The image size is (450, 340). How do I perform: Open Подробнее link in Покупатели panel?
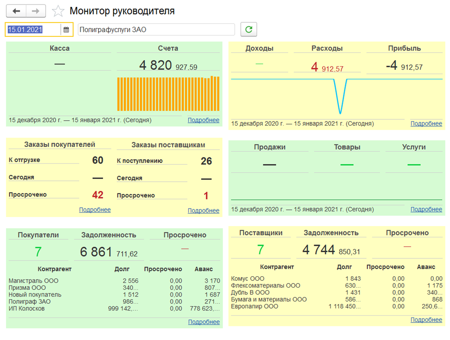(x=203, y=322)
